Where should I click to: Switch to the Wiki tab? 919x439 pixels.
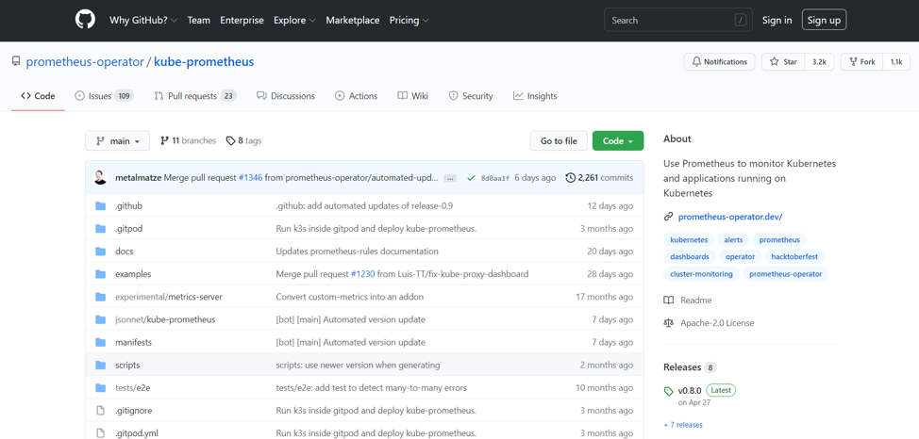tap(412, 96)
